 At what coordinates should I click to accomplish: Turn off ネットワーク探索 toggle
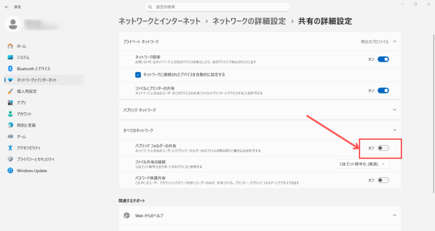coord(383,59)
